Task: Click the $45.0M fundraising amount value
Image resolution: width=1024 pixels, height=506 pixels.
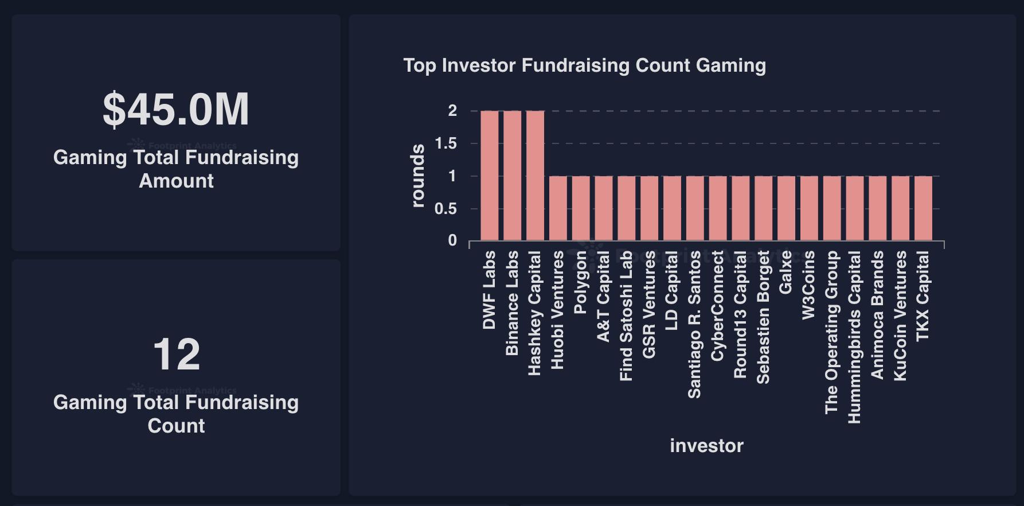Action: [x=176, y=109]
